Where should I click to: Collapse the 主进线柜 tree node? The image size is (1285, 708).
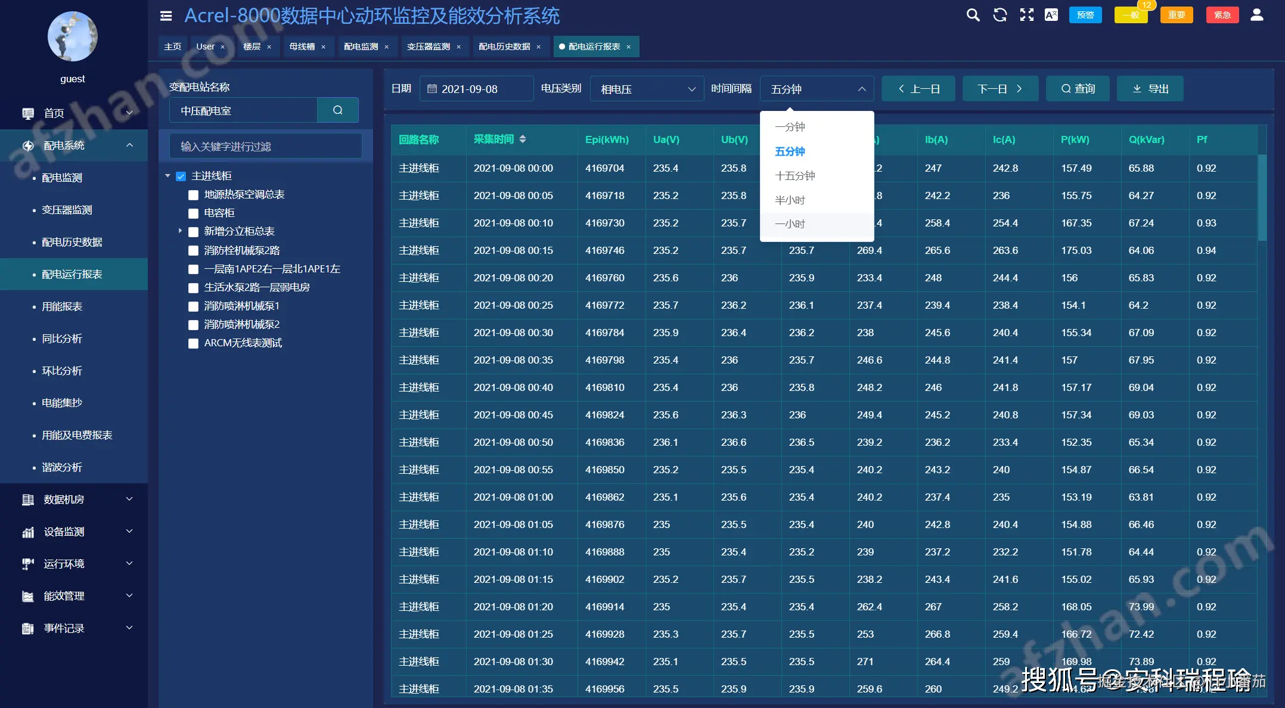pyautogui.click(x=168, y=176)
